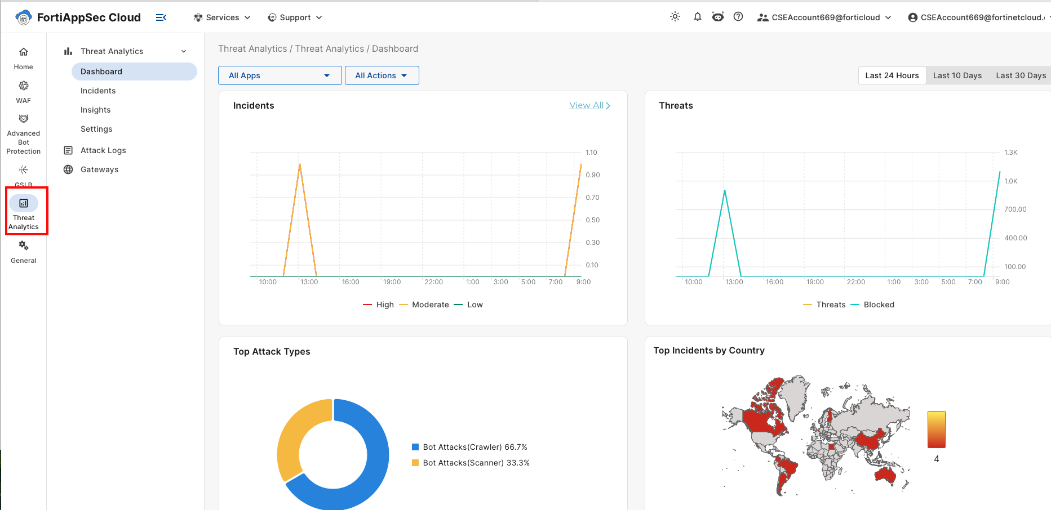
Task: Toggle the Blocked series in legend
Action: click(x=872, y=305)
